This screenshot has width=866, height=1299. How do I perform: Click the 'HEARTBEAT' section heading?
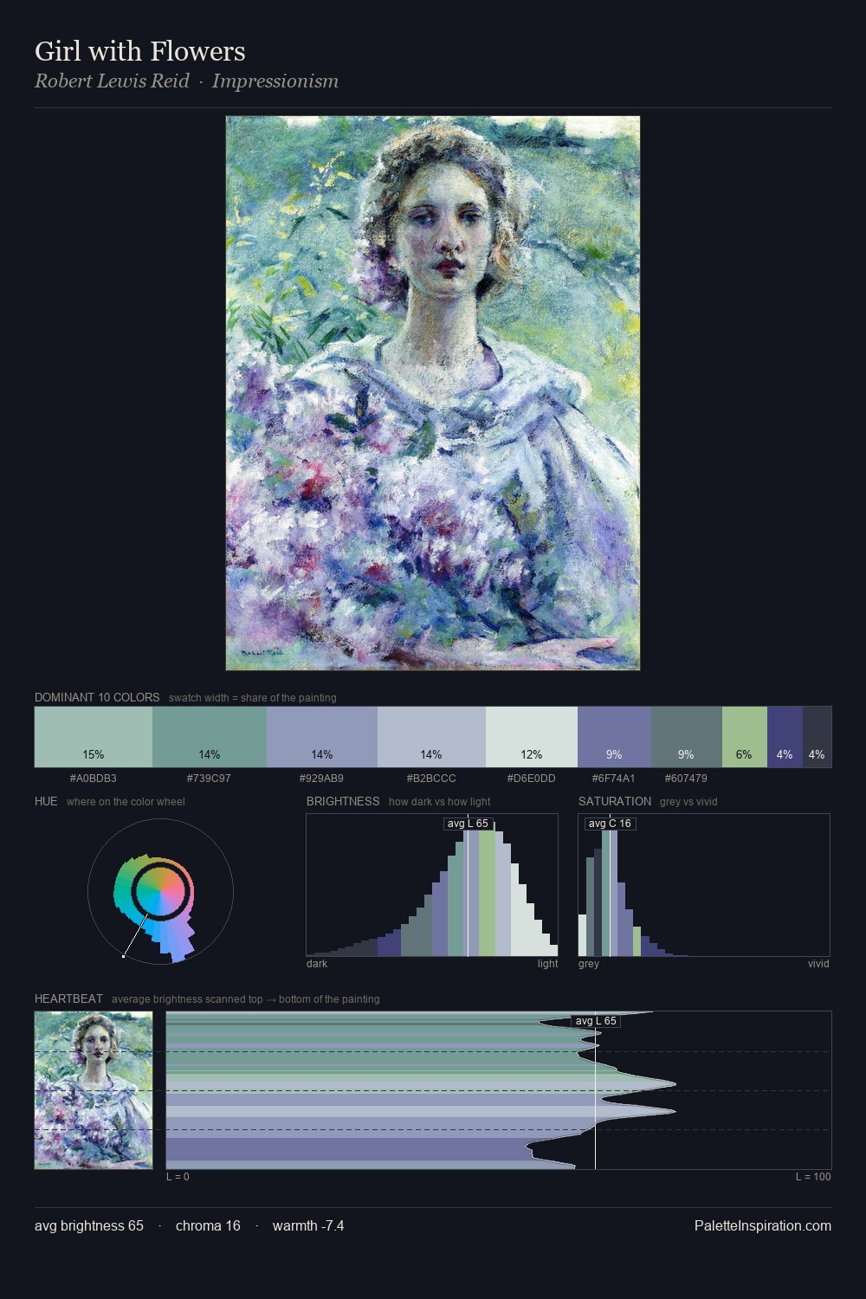[x=68, y=998]
